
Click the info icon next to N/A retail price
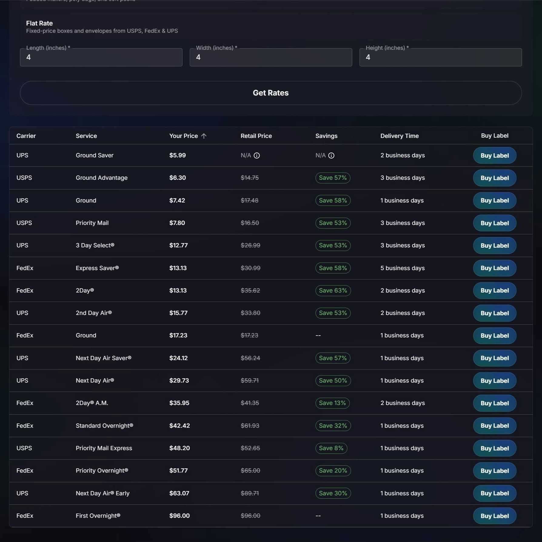(257, 156)
